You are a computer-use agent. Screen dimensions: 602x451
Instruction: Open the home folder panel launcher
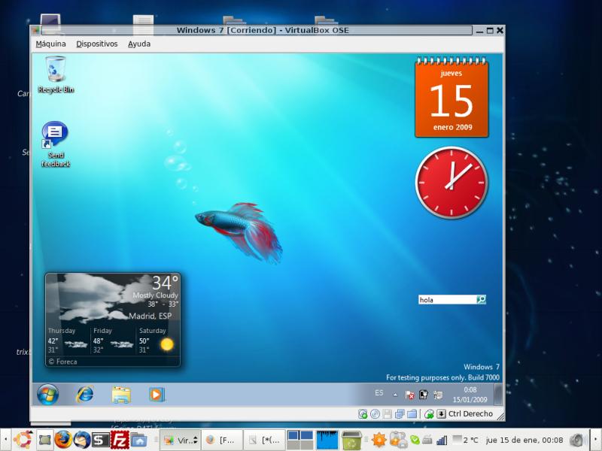click(x=138, y=440)
